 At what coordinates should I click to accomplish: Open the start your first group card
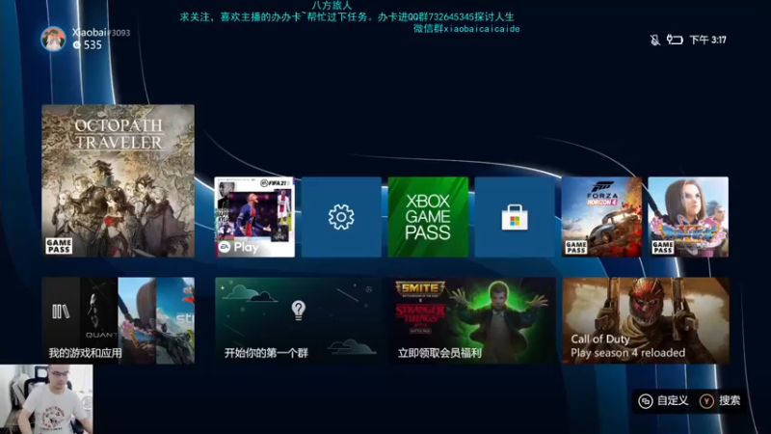tap(299, 320)
